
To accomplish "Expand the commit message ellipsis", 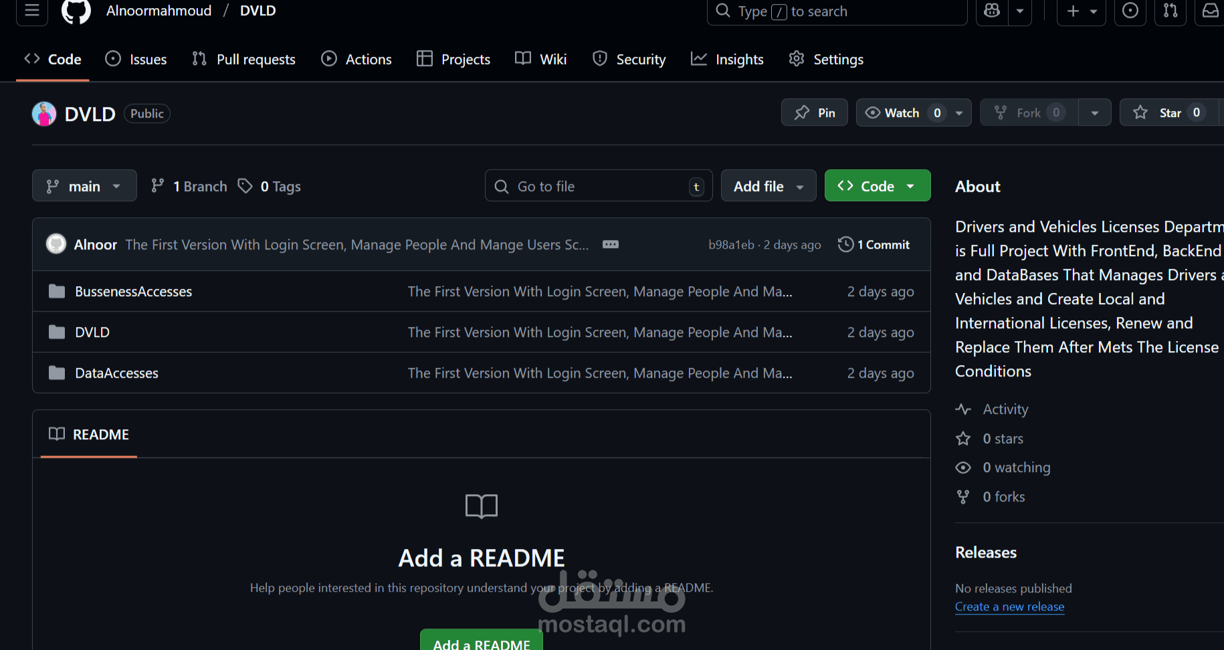I will point(611,245).
